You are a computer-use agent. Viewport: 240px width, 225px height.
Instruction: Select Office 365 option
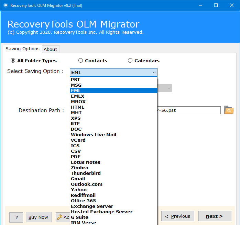click(x=113, y=201)
